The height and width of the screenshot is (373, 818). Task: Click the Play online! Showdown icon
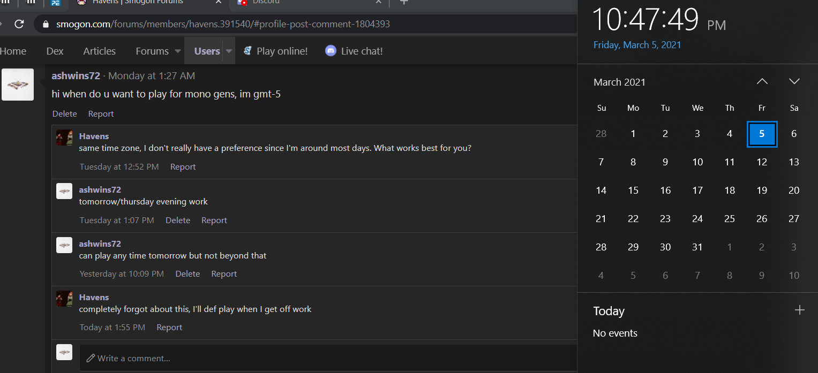247,51
